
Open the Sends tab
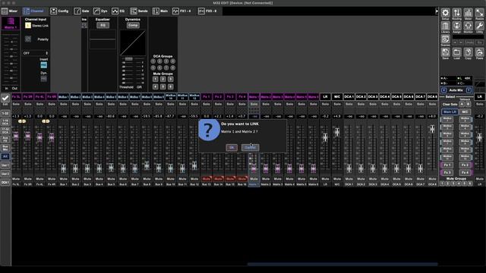click(x=139, y=11)
